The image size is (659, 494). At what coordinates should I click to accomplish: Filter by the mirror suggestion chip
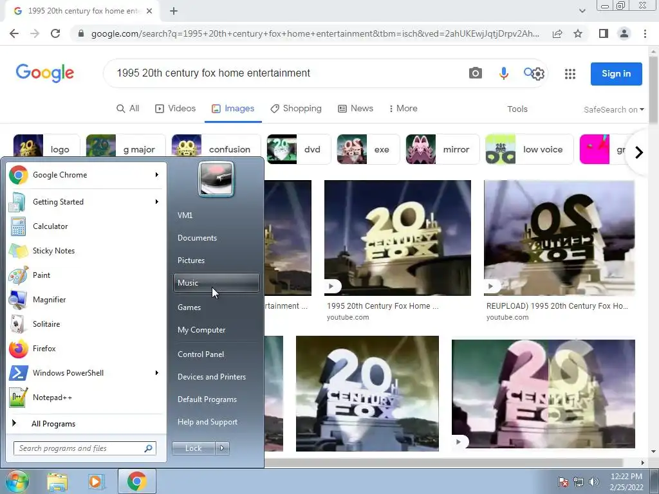point(443,149)
